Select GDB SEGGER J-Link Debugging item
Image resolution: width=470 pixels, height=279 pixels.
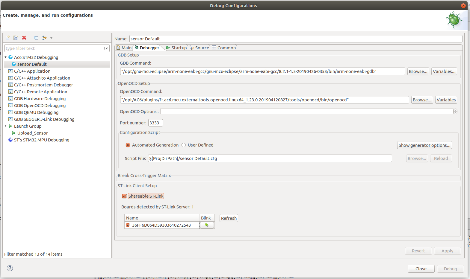(44, 119)
